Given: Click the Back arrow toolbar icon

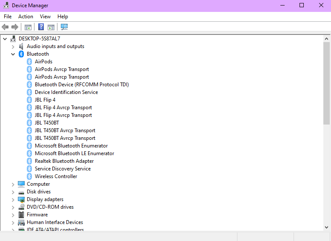Looking at the screenshot, I should 5,27.
